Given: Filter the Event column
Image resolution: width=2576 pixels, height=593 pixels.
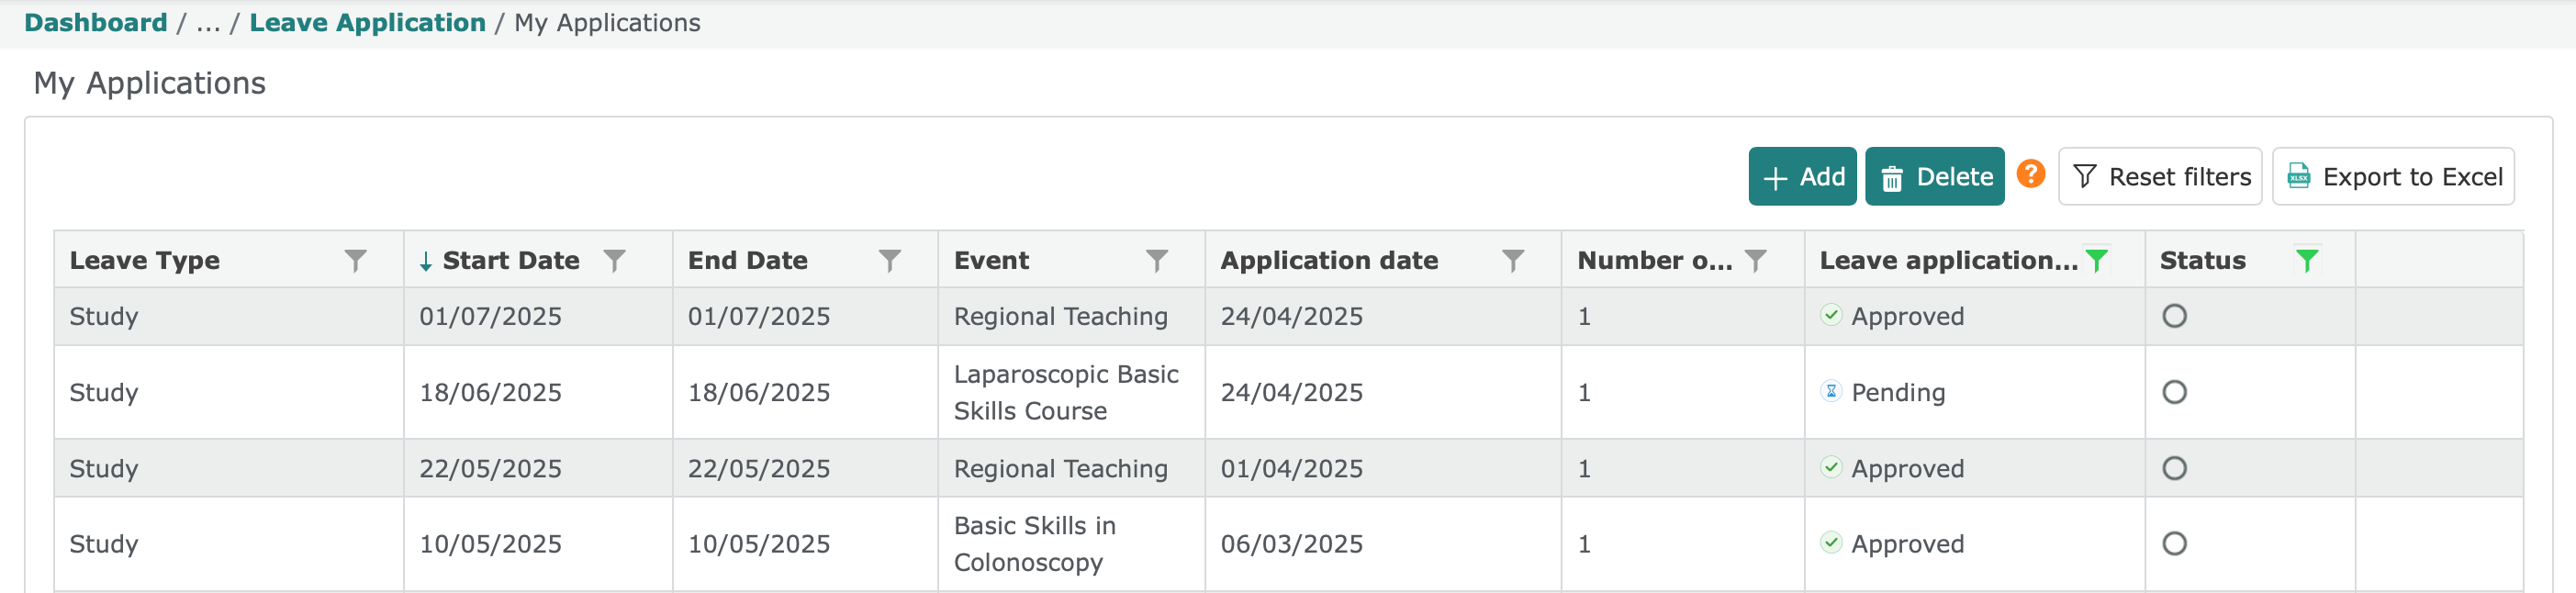Looking at the screenshot, I should click(x=1156, y=261).
